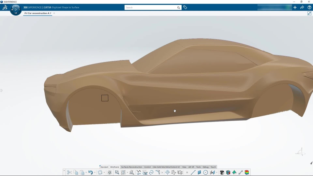Image resolution: width=313 pixels, height=176 pixels.
Task: Open the 3DEXPERIENCE compass play button
Action: [x=16, y=9]
